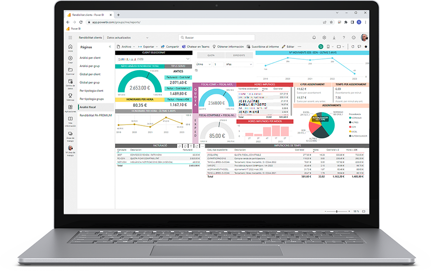Open Centro de datos in sidebar
Screen dimensions: 431x272
tap(70, 82)
